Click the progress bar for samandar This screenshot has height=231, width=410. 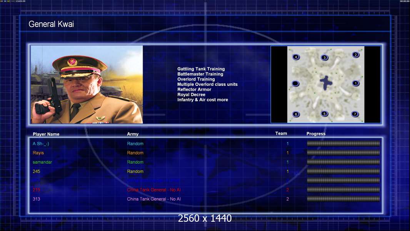click(x=343, y=162)
